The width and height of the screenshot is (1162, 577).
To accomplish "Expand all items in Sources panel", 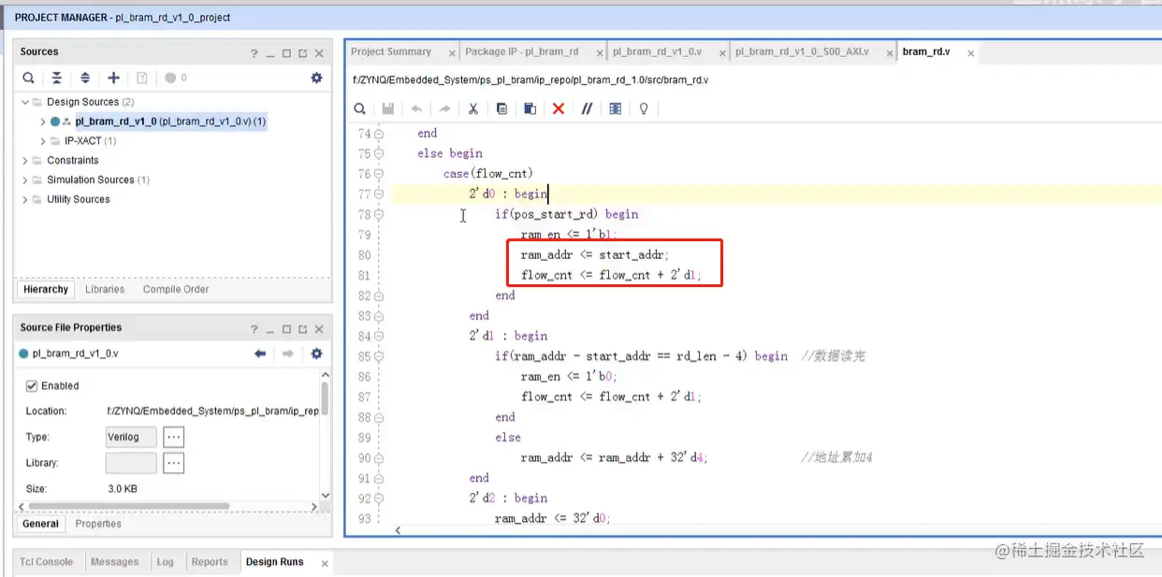I will click(x=85, y=78).
